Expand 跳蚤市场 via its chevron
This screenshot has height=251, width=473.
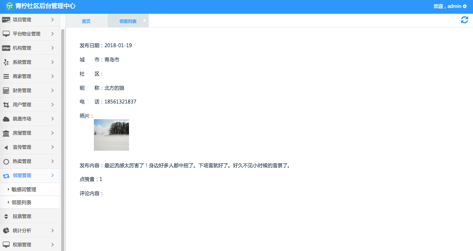pos(52,118)
